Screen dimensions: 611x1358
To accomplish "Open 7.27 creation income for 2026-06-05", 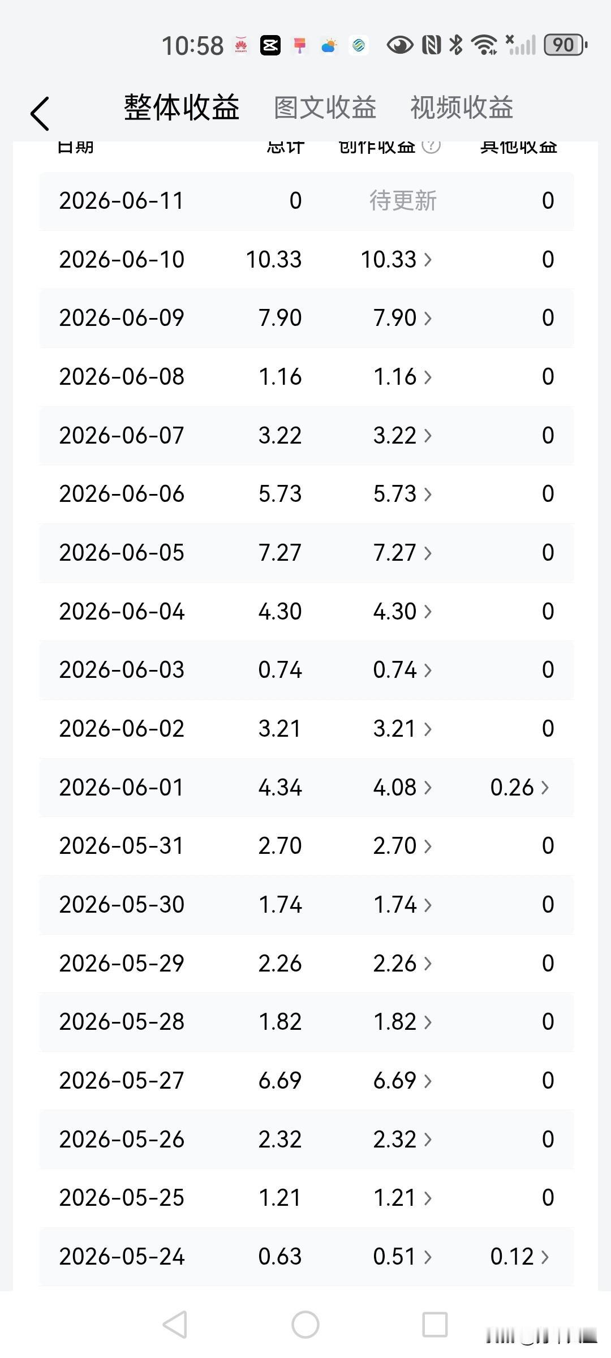I will point(403,553).
